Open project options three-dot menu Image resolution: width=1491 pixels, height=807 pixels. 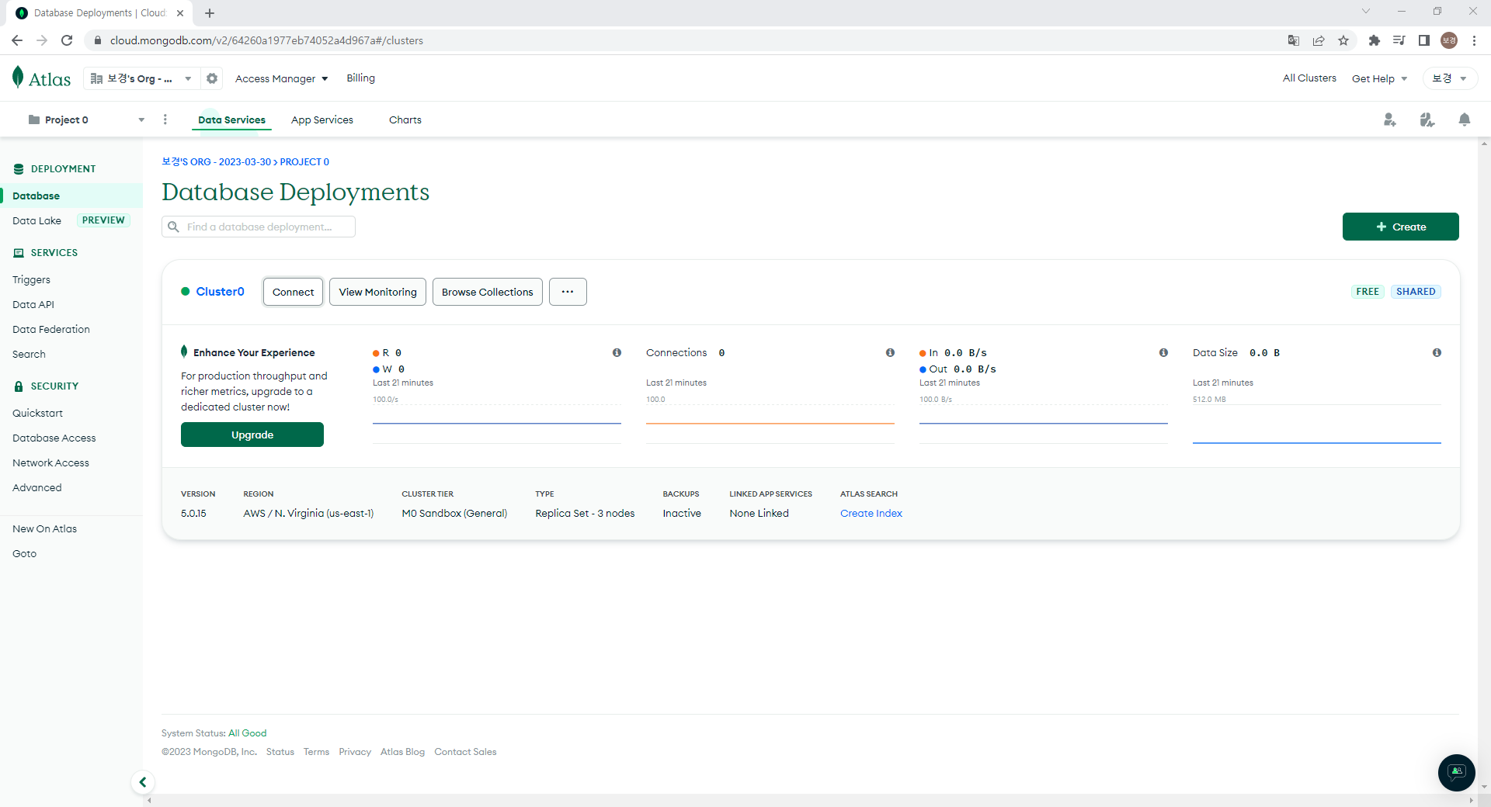point(165,119)
